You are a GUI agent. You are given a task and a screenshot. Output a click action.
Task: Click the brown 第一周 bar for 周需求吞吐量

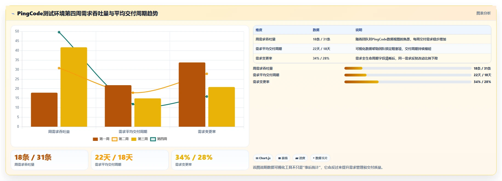point(44,110)
